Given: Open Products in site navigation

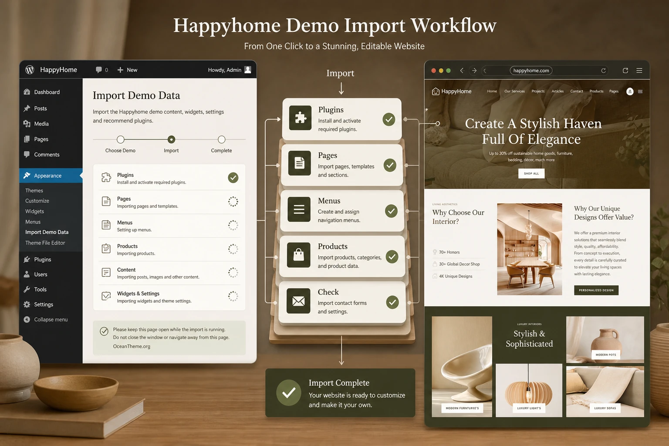Looking at the screenshot, I should pyautogui.click(x=596, y=91).
